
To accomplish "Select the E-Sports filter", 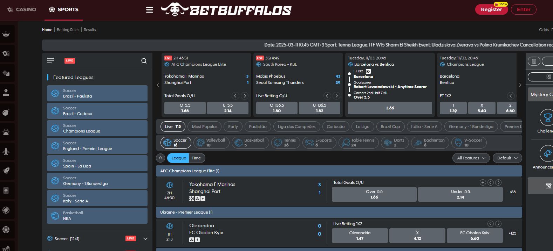I will pos(319,143).
